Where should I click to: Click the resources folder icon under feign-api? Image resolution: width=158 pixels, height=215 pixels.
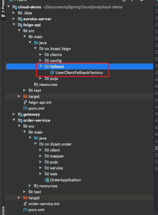pos(36,85)
